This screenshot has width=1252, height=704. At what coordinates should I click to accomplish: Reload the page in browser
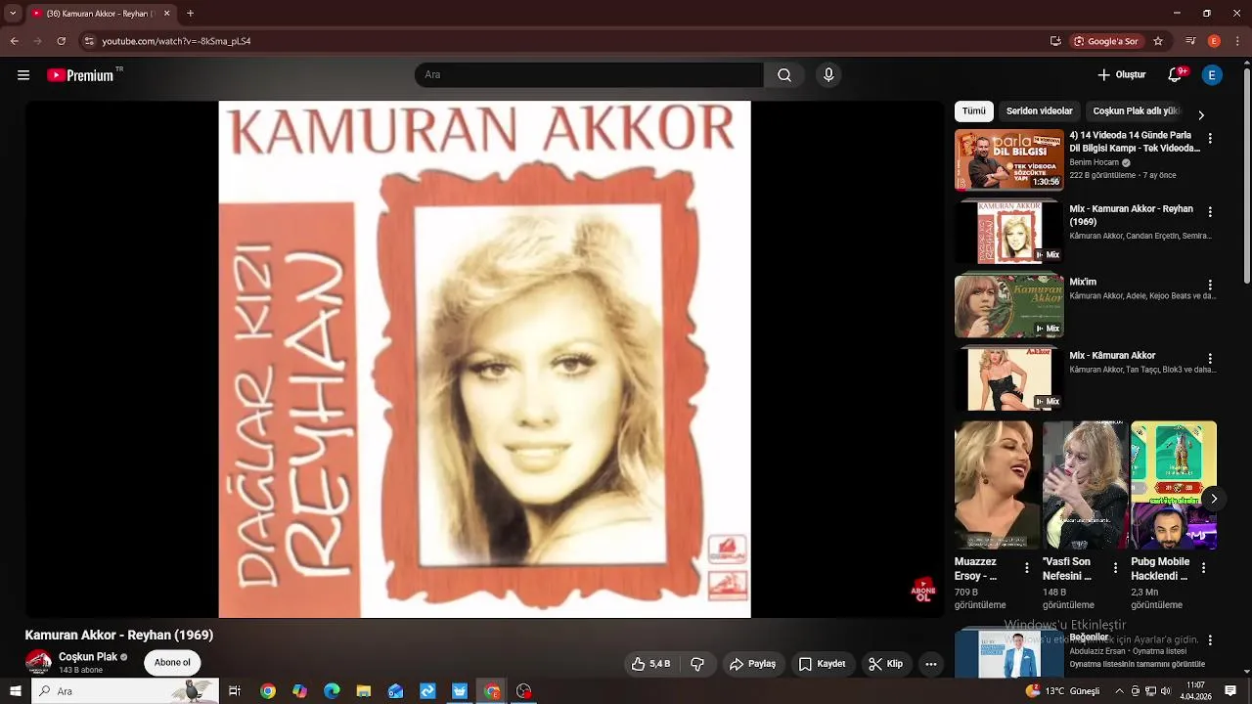tap(61, 41)
